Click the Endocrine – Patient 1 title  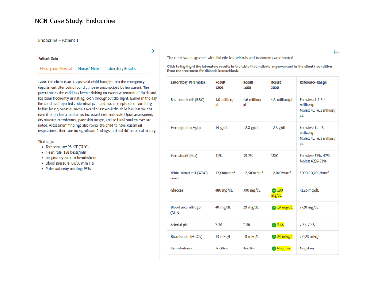point(58,40)
